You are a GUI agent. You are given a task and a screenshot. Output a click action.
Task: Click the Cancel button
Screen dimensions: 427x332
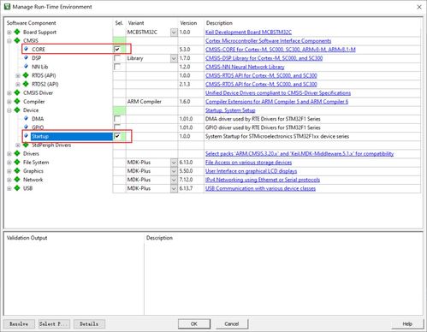coord(231,323)
